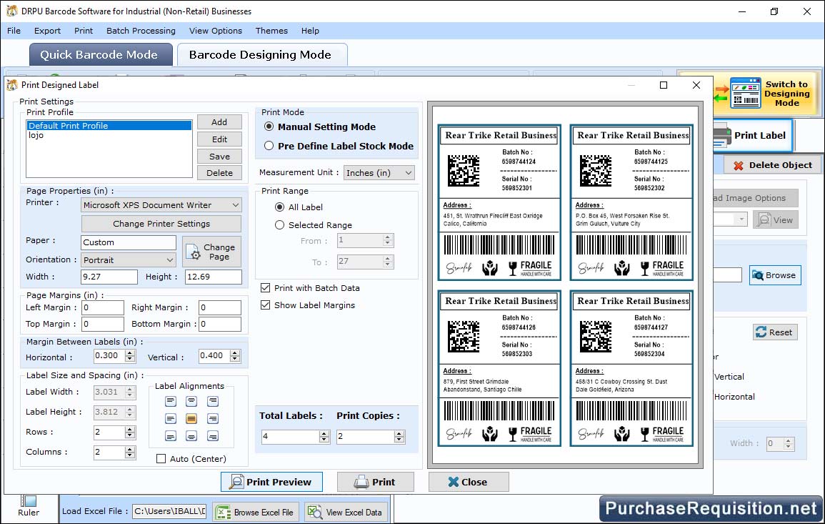Viewport: 825px width, 524px height.
Task: Click the Change Page icon button
Action: point(211,252)
